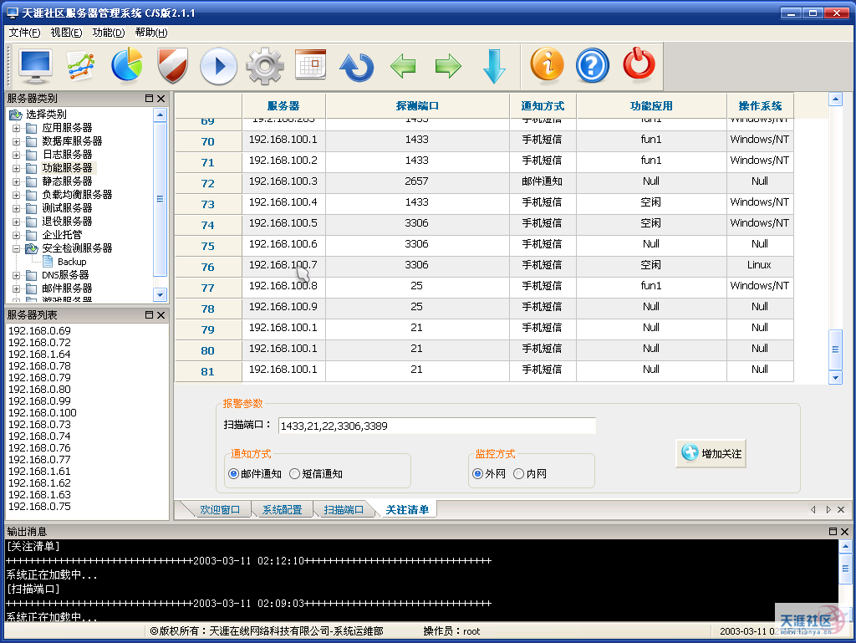Expand the DNS服务器 tree node

click(x=17, y=275)
